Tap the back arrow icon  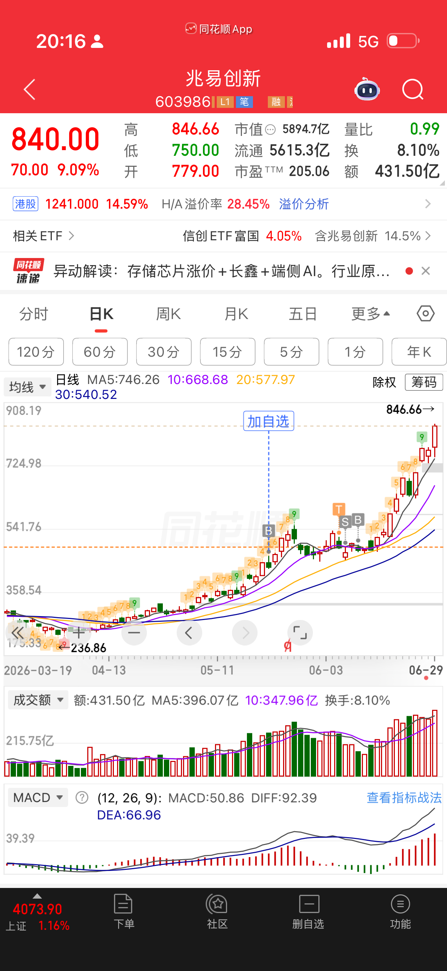coord(29,90)
